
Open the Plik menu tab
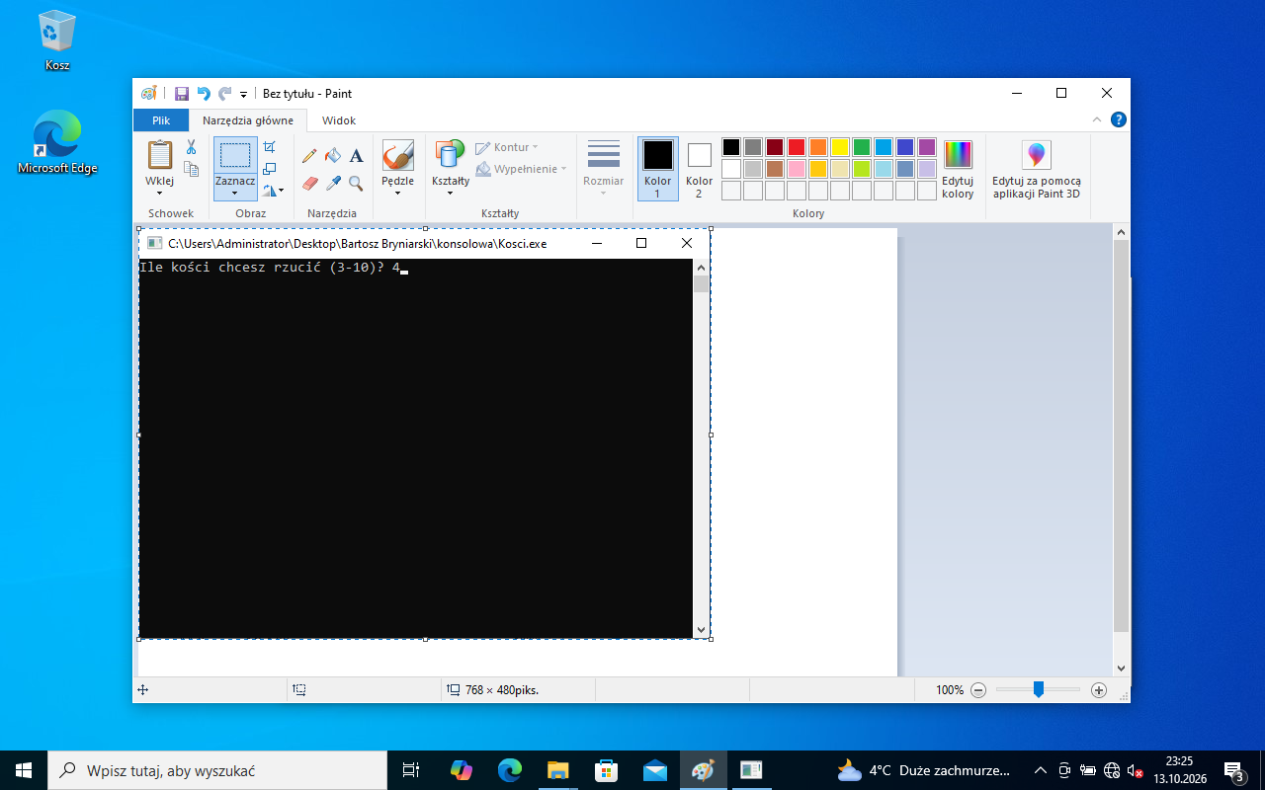(161, 120)
